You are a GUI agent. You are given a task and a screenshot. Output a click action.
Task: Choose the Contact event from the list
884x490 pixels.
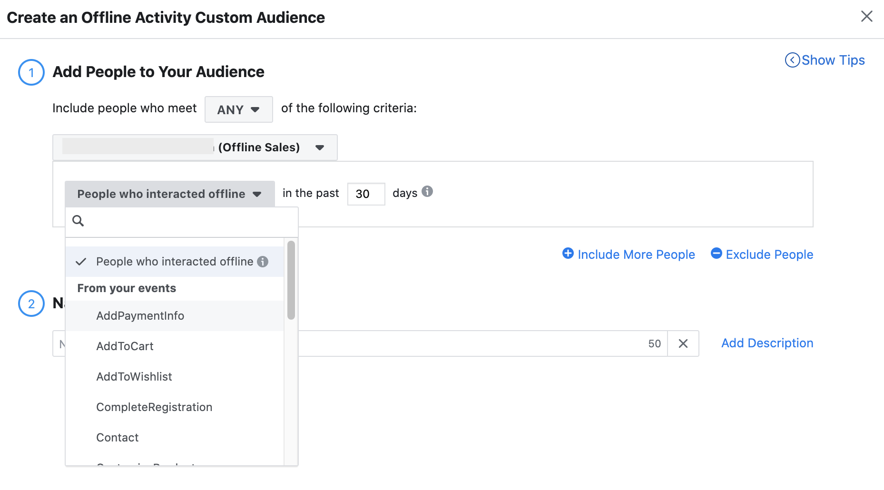117,437
